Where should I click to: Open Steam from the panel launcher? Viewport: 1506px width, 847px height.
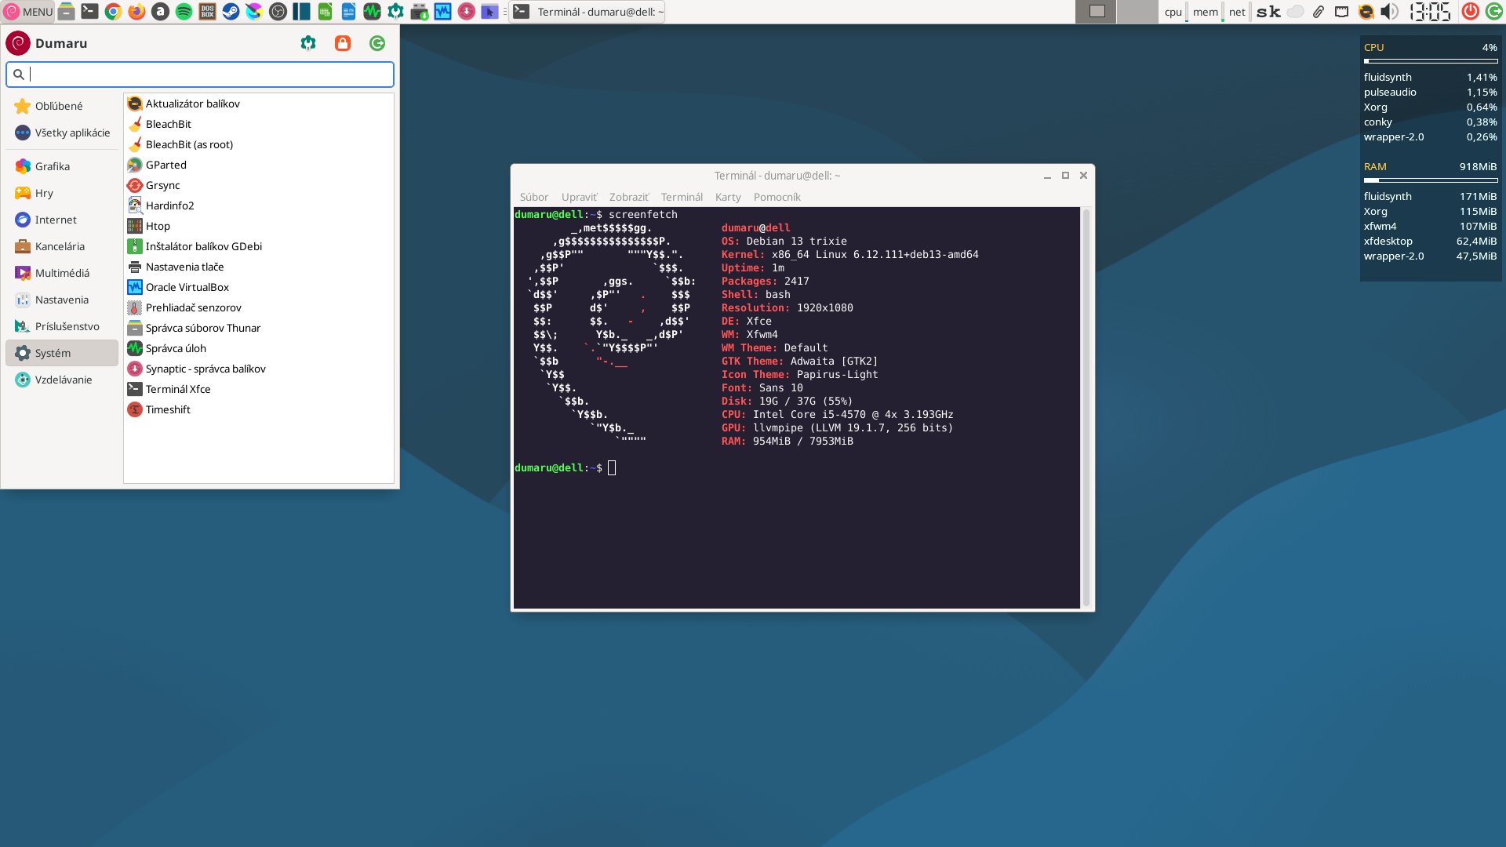click(231, 12)
